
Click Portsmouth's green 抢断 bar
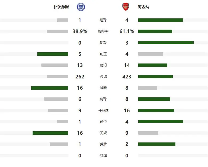(x=50, y=88)
